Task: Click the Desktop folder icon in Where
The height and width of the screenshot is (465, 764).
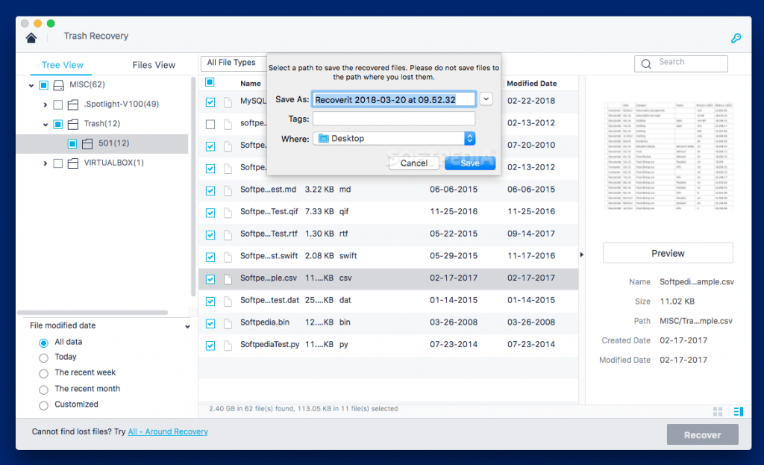Action: (324, 138)
